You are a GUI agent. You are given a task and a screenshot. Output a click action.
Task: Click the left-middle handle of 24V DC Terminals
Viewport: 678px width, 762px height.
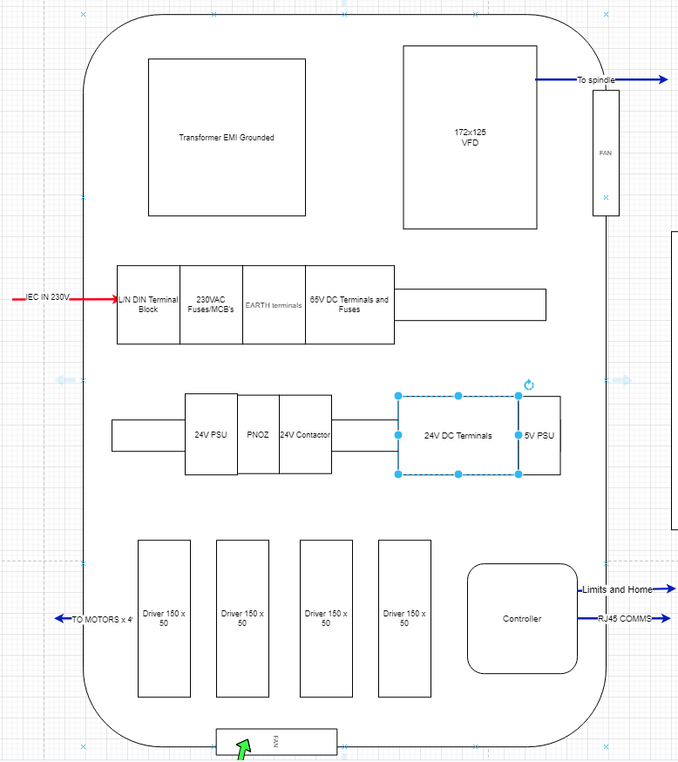(x=398, y=435)
